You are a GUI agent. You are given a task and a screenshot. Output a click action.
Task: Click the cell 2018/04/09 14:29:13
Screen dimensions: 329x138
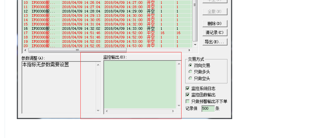click(81, 15)
